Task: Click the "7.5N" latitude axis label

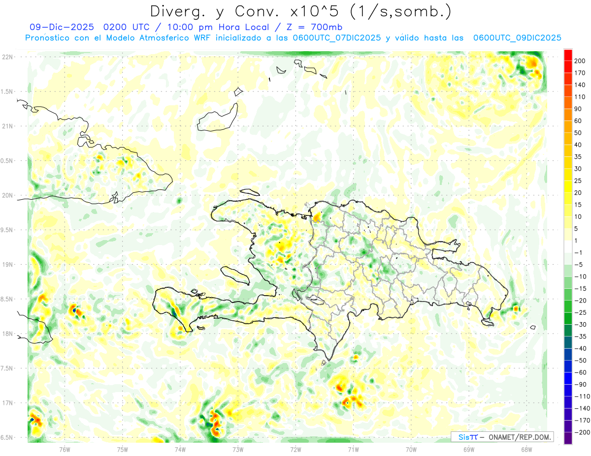Action: coord(7,368)
